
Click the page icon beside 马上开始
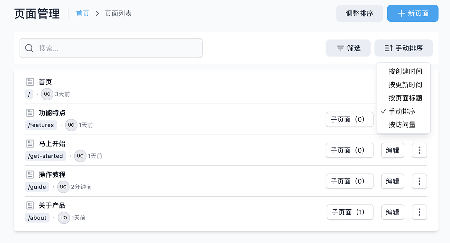click(x=30, y=144)
